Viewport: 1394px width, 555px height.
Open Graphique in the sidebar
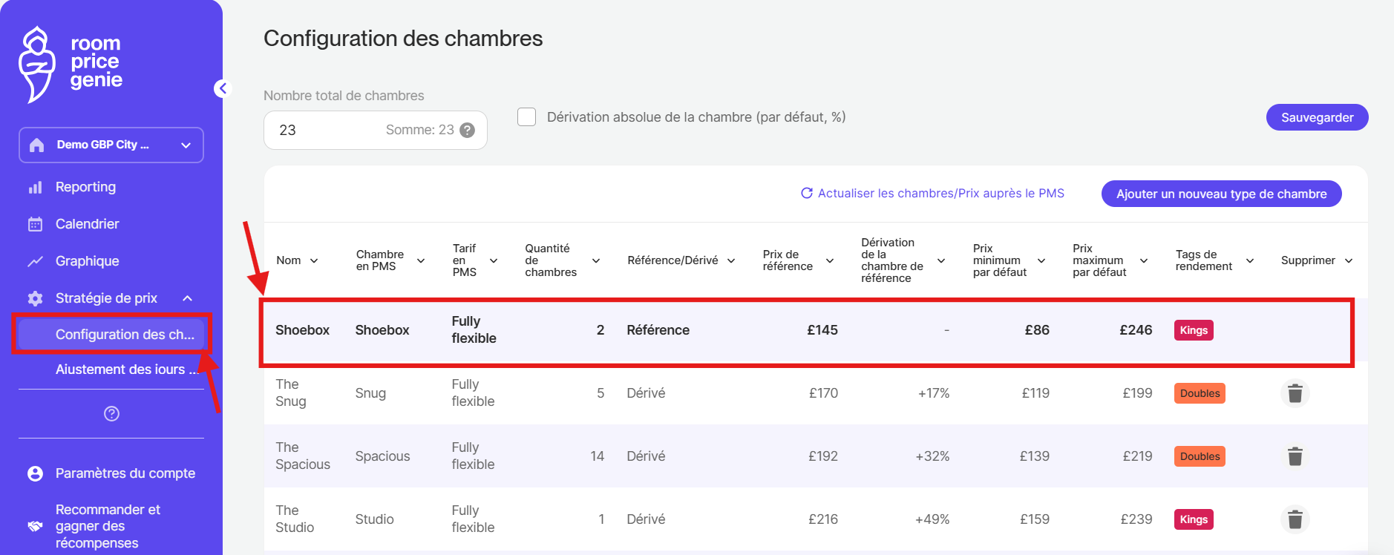(x=87, y=261)
